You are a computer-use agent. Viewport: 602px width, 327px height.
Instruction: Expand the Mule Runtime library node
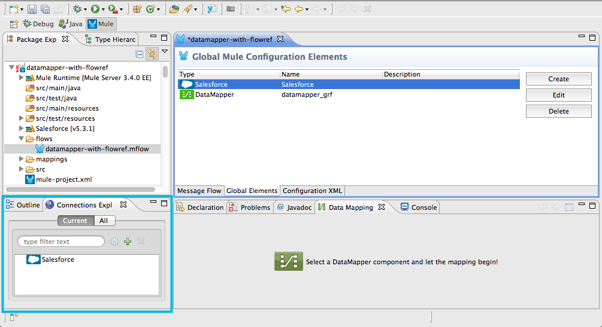click(22, 78)
